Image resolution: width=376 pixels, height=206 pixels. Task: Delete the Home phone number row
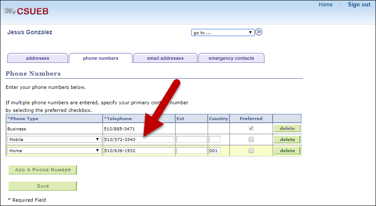[x=287, y=150]
